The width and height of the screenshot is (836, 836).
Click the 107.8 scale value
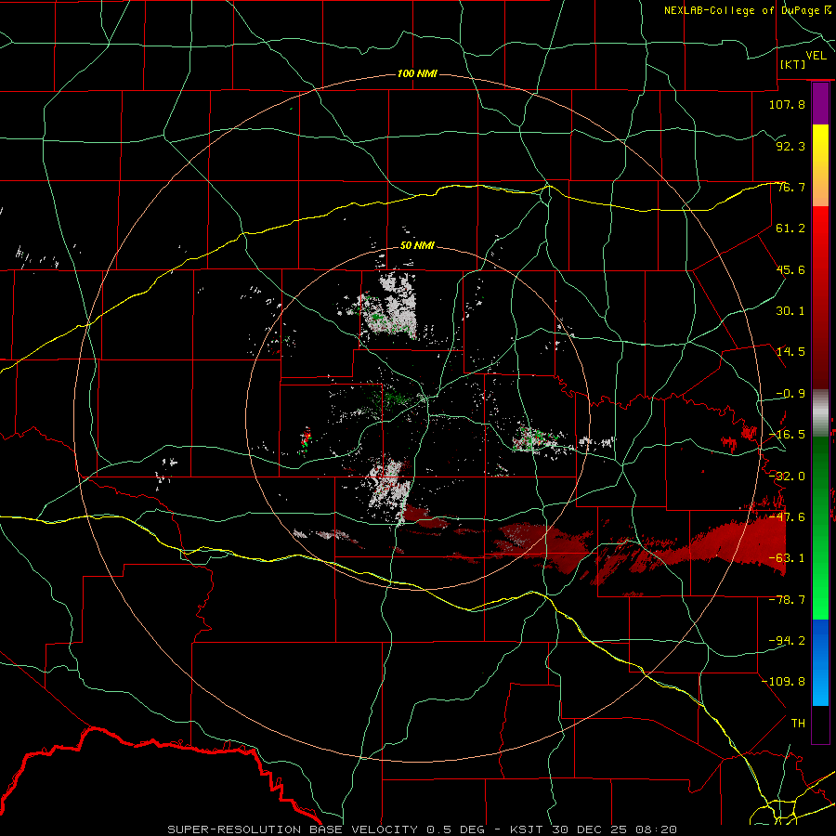point(787,104)
